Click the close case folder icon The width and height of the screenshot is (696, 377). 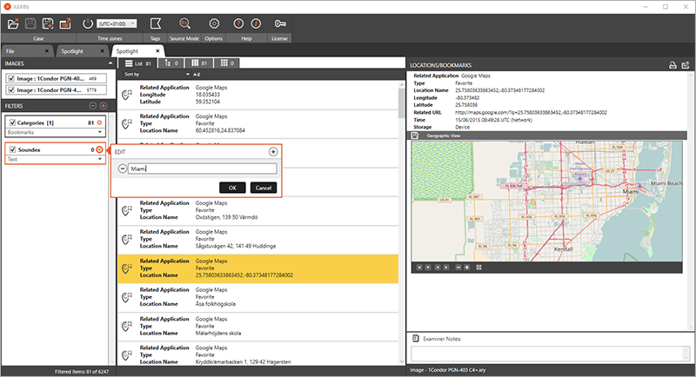coord(13,23)
